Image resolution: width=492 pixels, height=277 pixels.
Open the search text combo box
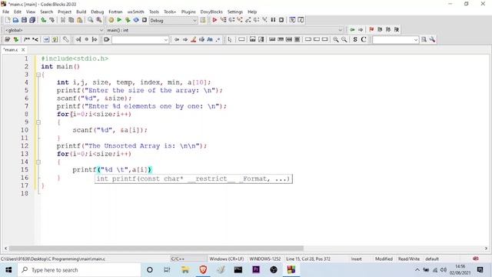[x=140, y=40]
